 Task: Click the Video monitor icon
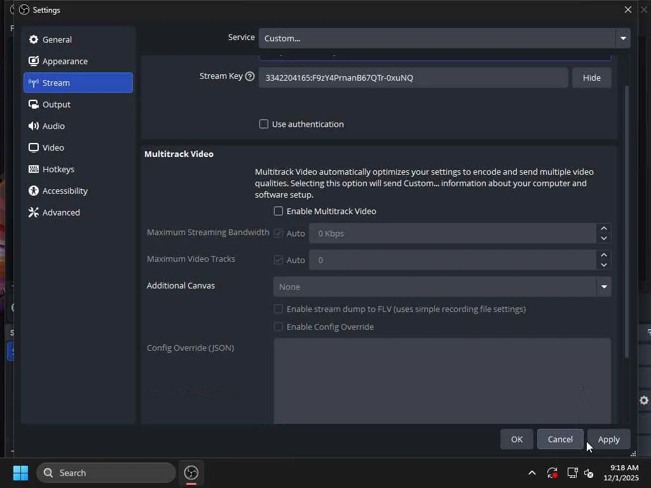pyautogui.click(x=34, y=147)
